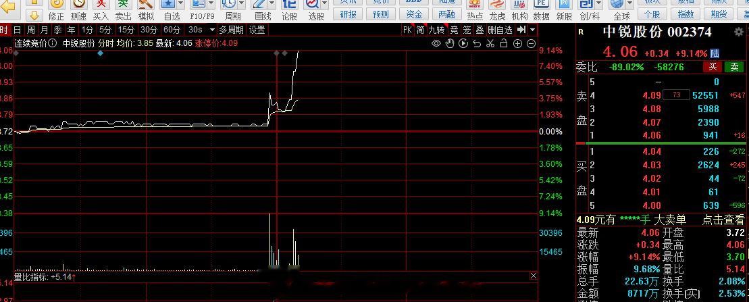Expand the 全球 dropdown arrow

[629, 4]
